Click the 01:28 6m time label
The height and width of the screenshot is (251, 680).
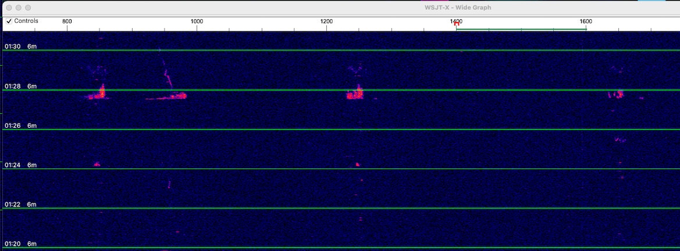coord(20,86)
